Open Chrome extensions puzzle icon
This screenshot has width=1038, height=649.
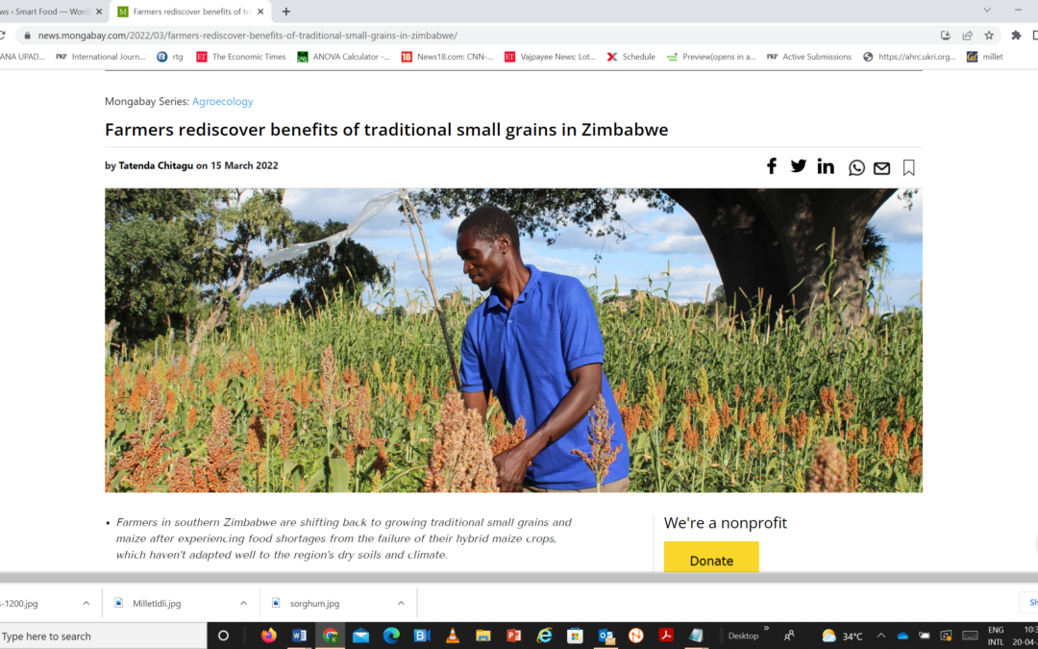(1016, 36)
